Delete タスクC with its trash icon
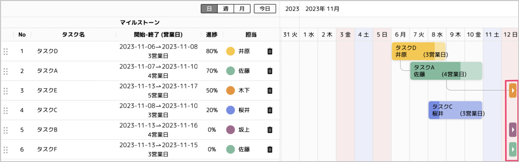The height and width of the screenshot is (162, 519). (270, 110)
